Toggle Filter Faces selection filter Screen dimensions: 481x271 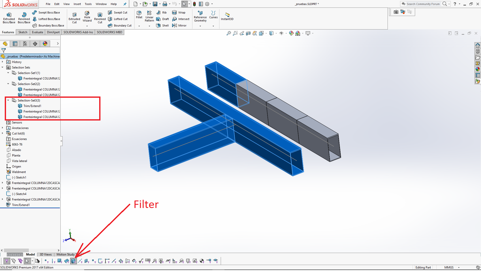pos(59,261)
